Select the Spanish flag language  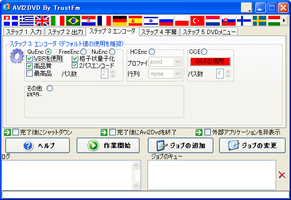pos(135,21)
